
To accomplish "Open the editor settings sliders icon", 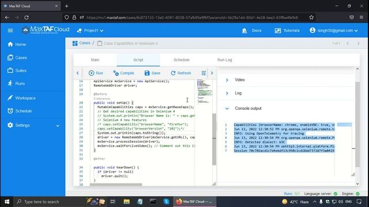I will 204,73.
